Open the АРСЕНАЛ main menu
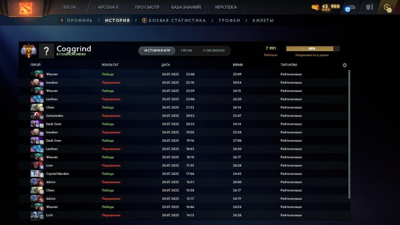 pos(108,7)
